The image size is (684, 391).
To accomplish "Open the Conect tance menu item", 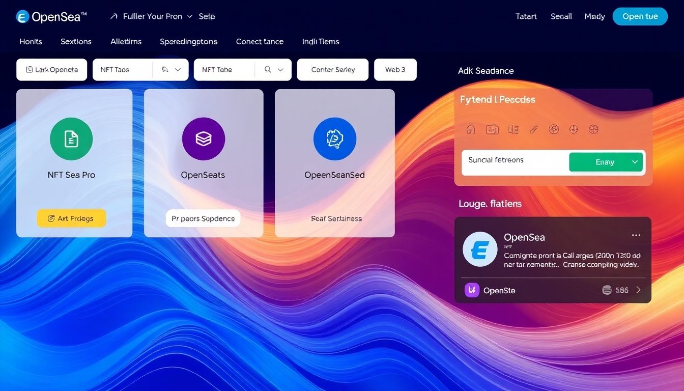I will coord(260,41).
